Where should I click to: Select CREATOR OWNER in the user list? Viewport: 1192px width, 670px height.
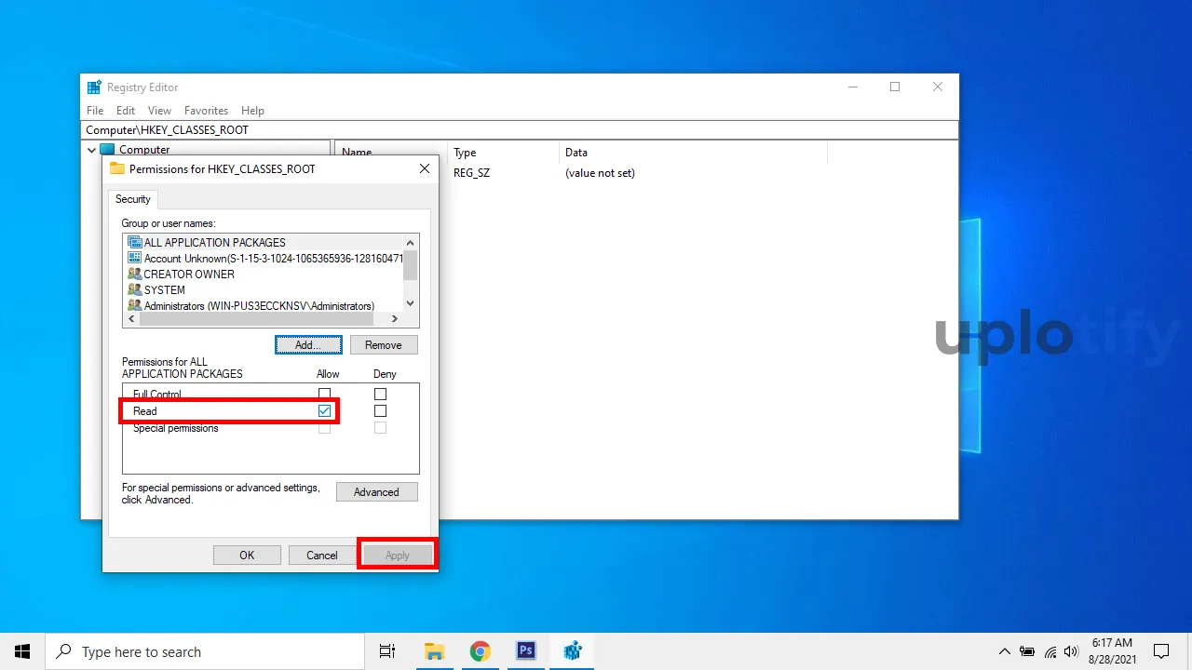tap(189, 275)
